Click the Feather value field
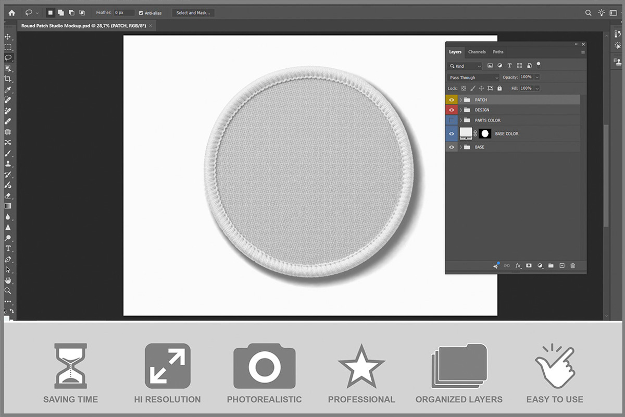This screenshot has height=417, width=625. 124,13
